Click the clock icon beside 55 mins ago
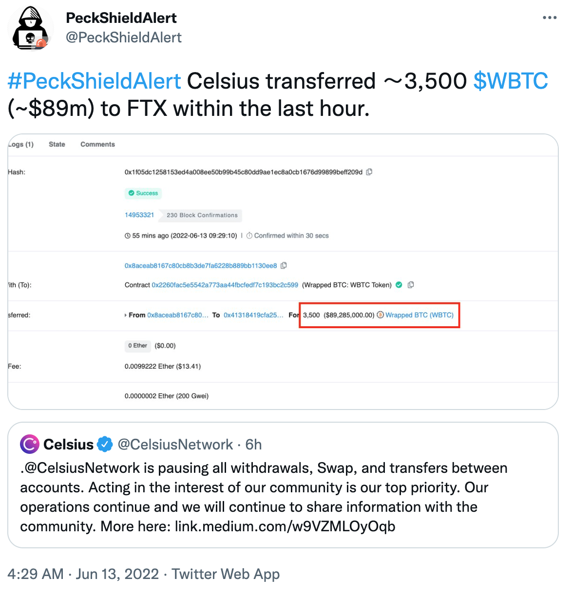 point(128,236)
